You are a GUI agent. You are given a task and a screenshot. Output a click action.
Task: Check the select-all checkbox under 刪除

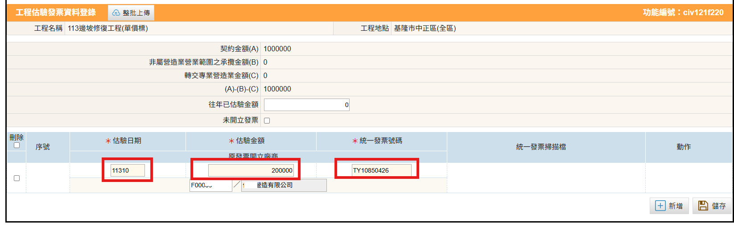pyautogui.click(x=16, y=145)
